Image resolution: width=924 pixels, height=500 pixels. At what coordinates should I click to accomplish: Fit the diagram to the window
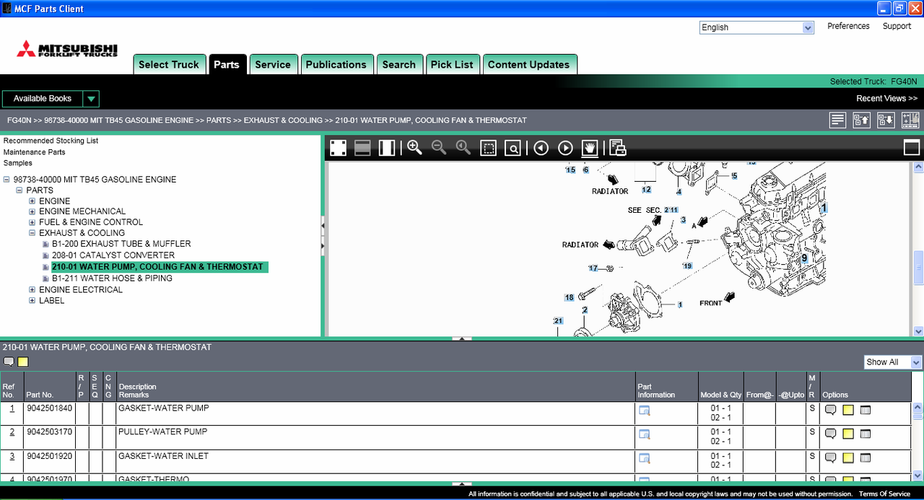(338, 148)
